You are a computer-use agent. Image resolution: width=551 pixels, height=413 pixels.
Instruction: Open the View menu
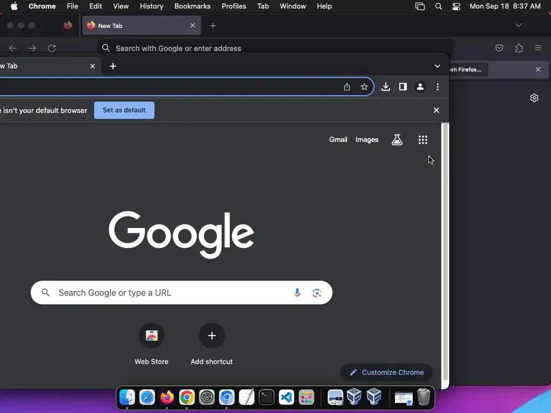pos(121,6)
